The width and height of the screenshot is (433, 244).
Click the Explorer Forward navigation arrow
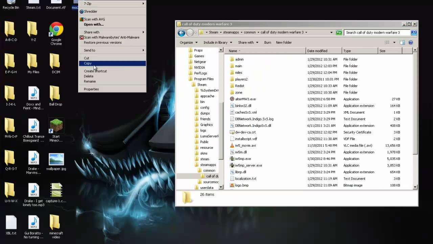(190, 33)
